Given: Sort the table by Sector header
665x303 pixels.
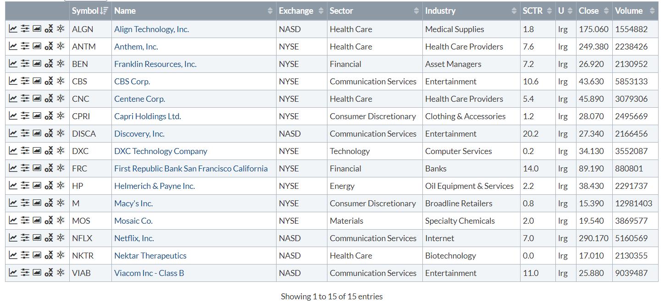Looking at the screenshot, I should pos(416,11).
